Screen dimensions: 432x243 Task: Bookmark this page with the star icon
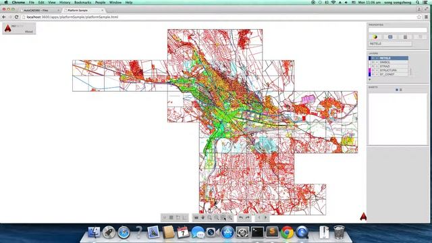coord(419,17)
